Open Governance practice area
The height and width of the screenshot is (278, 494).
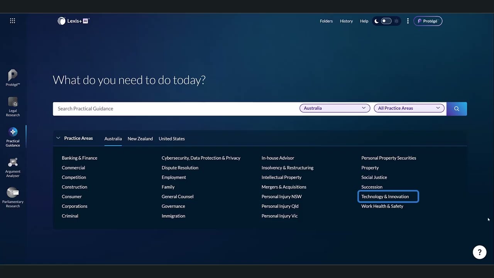[x=173, y=206]
